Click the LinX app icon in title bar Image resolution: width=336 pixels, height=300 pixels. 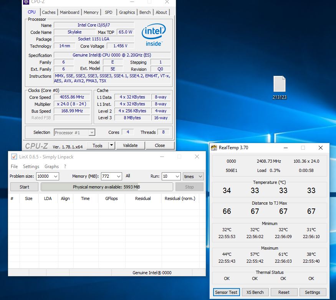14,157
